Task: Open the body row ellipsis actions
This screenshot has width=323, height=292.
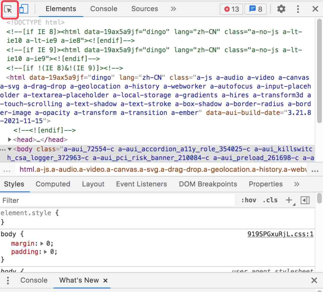Action: [3, 150]
